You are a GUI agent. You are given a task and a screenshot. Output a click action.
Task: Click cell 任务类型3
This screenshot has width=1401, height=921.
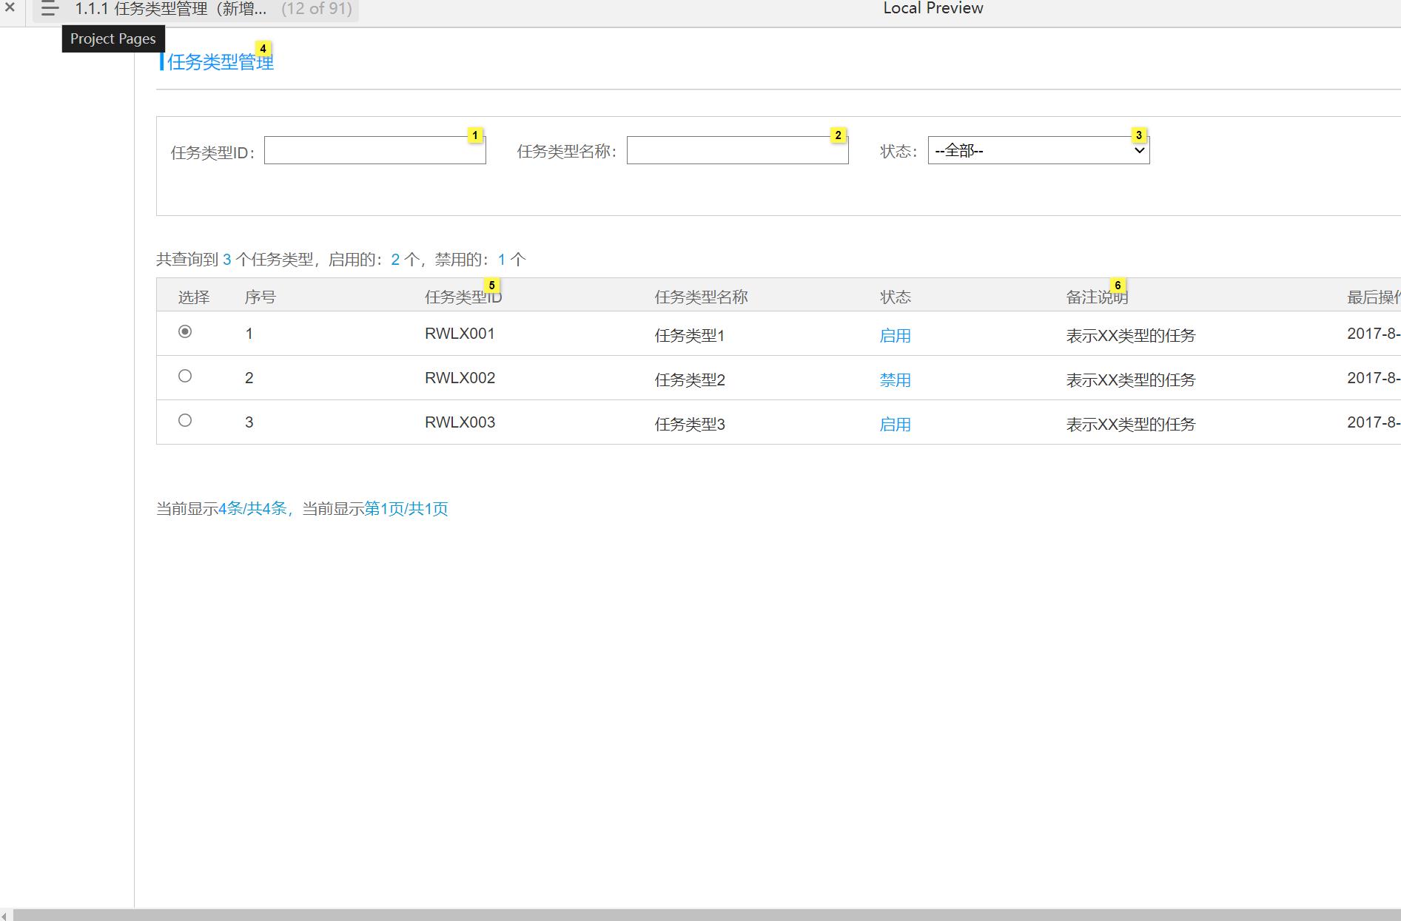[690, 425]
